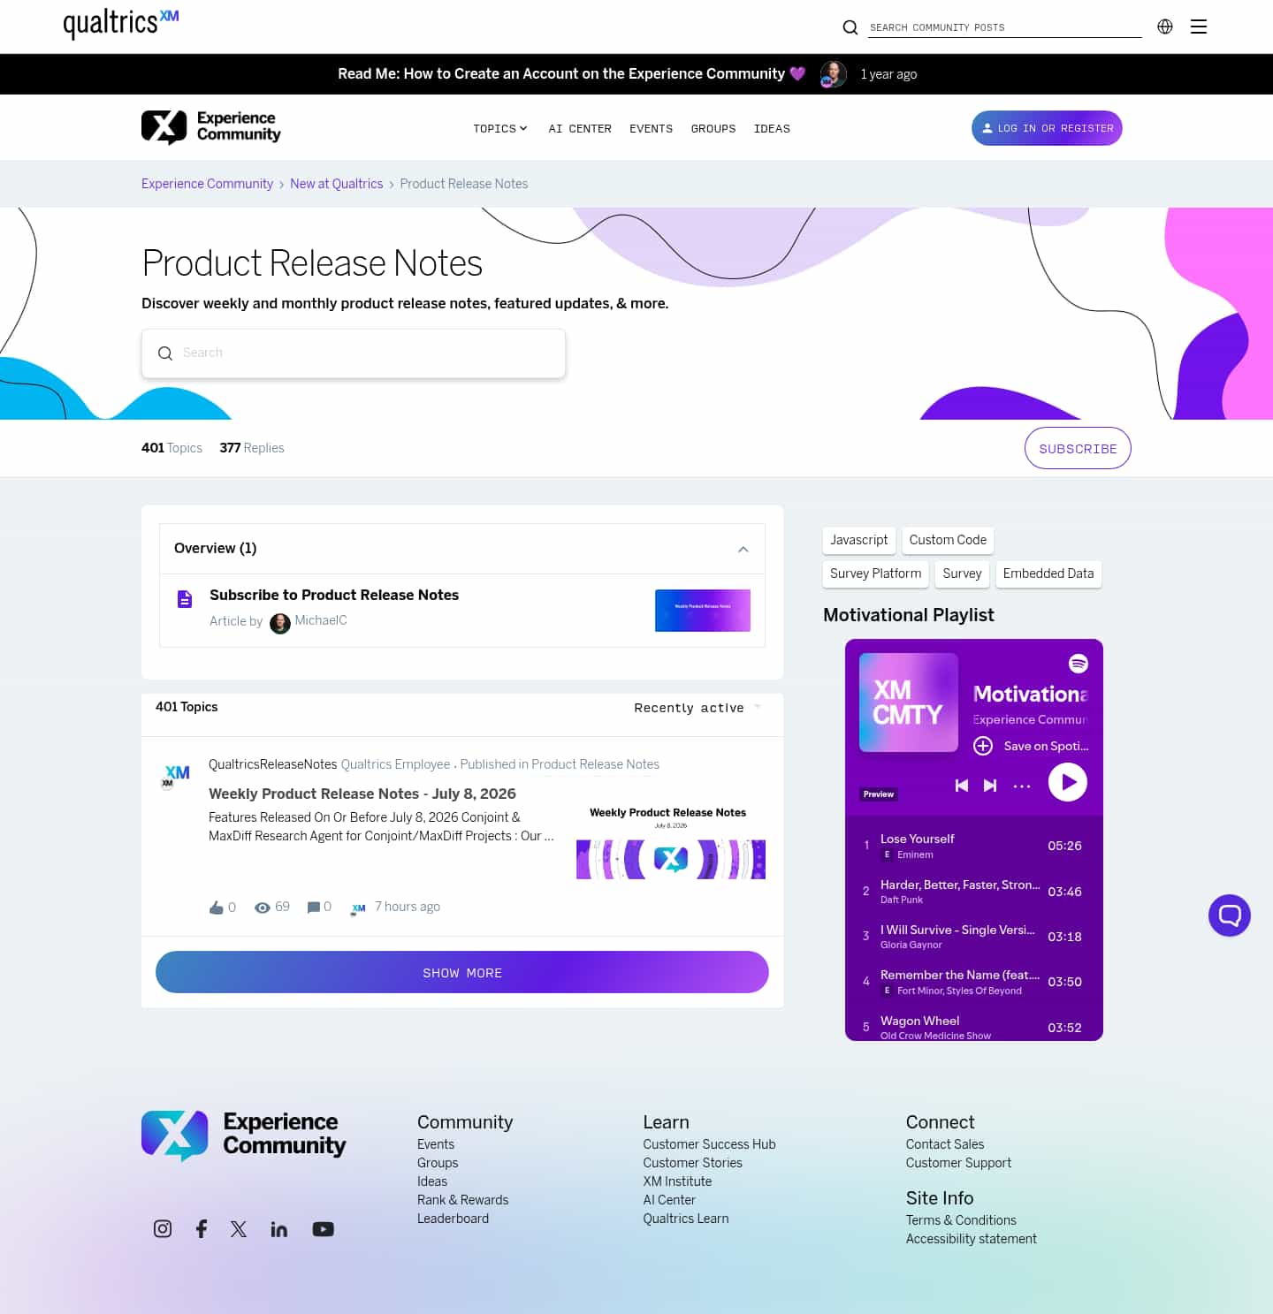The image size is (1273, 1314).
Task: Play track Harder, Better, Faster by Daft Punk
Action: tap(974, 891)
